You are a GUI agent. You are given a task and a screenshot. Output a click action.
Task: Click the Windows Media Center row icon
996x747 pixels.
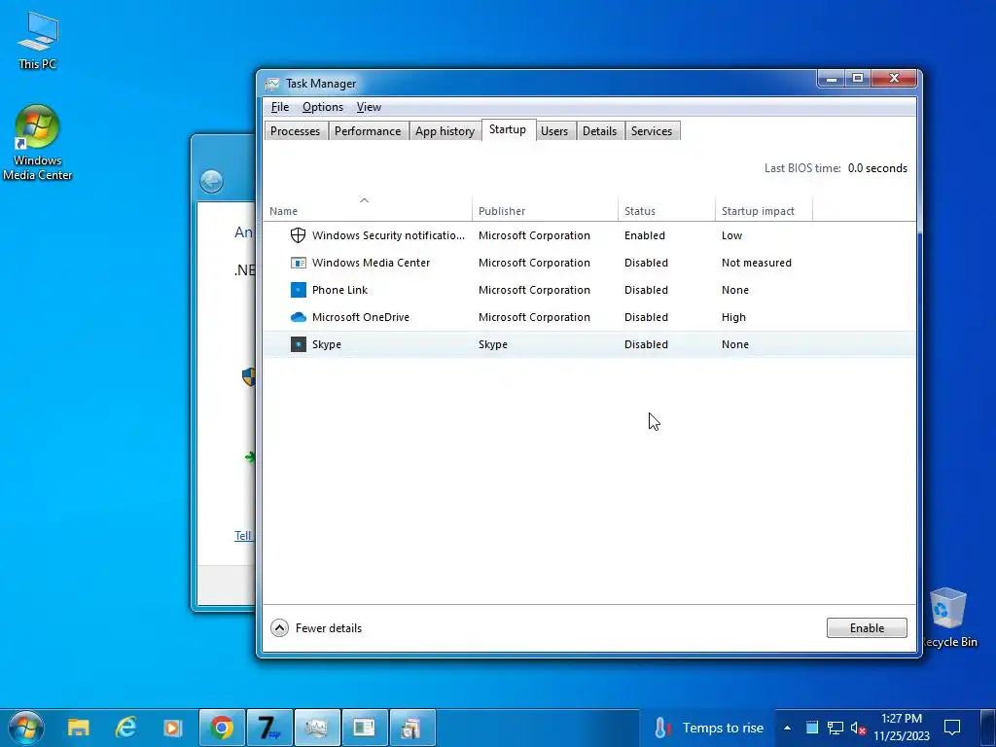[x=298, y=263]
